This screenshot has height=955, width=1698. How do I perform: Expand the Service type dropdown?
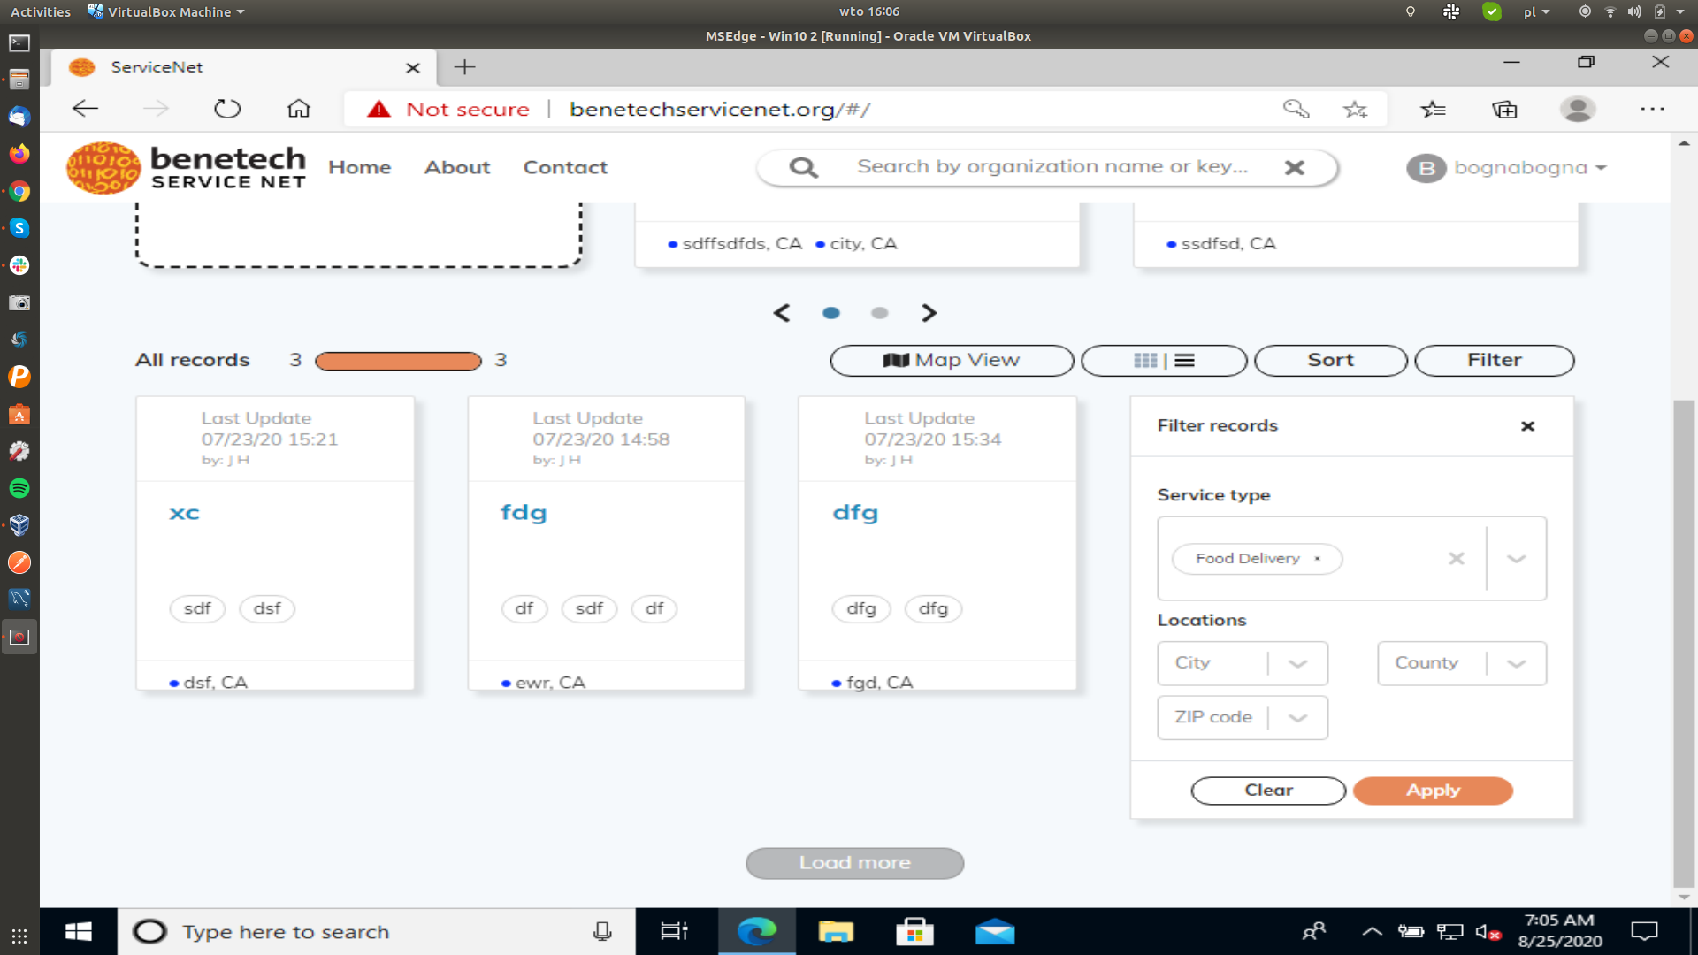pyautogui.click(x=1518, y=558)
